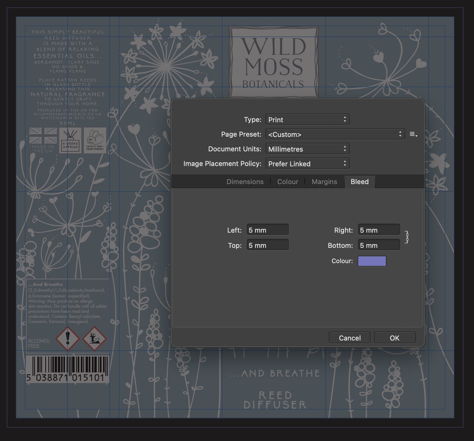Click the Wild Moss Botanicals logo on canvas
This screenshot has height=441, width=474.
pyautogui.click(x=274, y=63)
